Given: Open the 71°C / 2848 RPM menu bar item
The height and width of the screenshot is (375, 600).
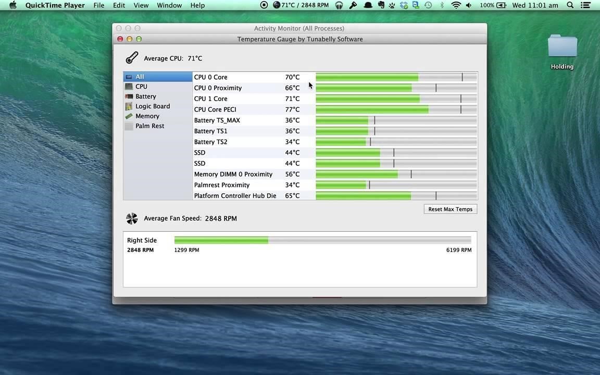Looking at the screenshot, I should coord(301,5).
